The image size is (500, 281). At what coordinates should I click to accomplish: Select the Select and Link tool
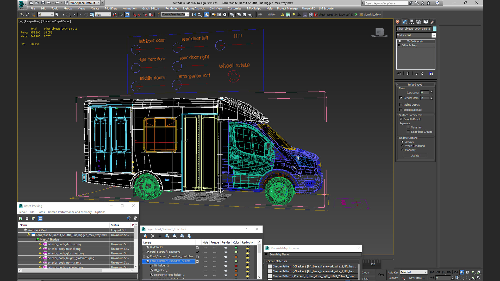[x=22, y=15]
